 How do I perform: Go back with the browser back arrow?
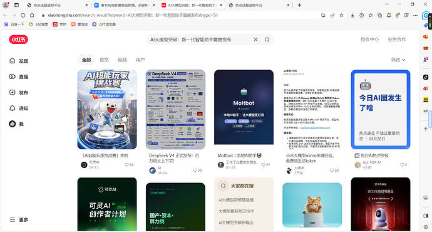pos(5,16)
